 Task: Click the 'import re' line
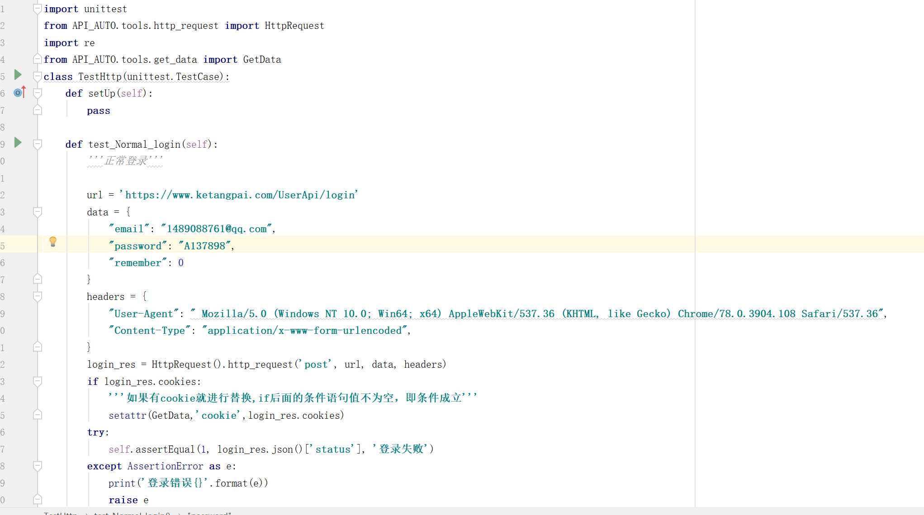(69, 42)
